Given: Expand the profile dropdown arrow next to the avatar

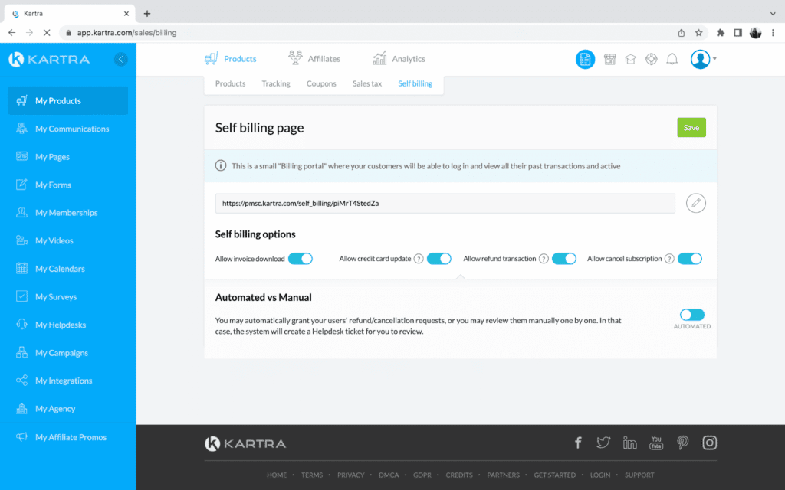Looking at the screenshot, I should point(714,58).
